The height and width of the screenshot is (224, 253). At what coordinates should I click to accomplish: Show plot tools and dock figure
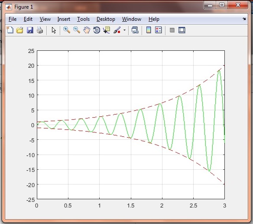(x=182, y=30)
